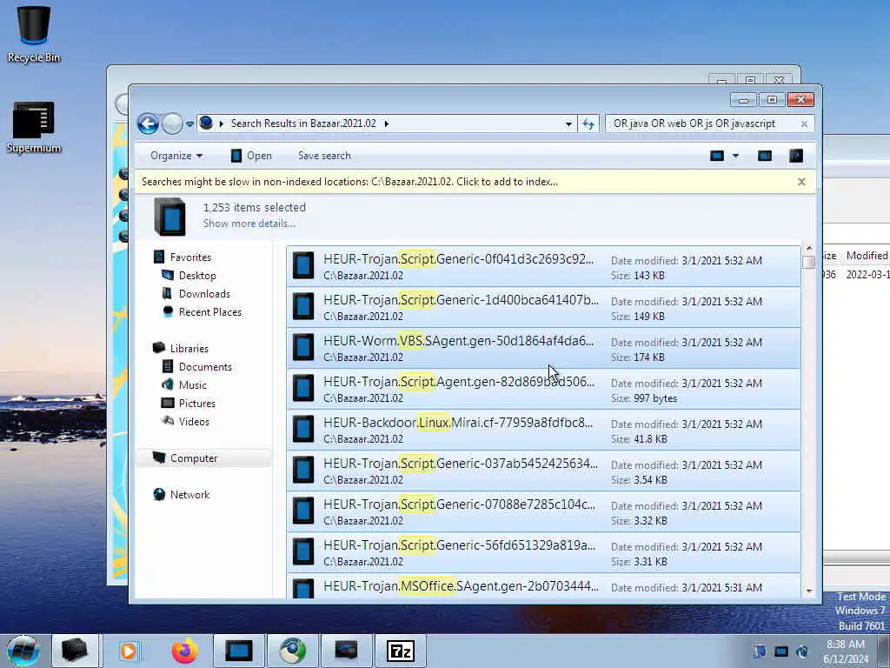Click the Open toolbar button

pos(251,156)
